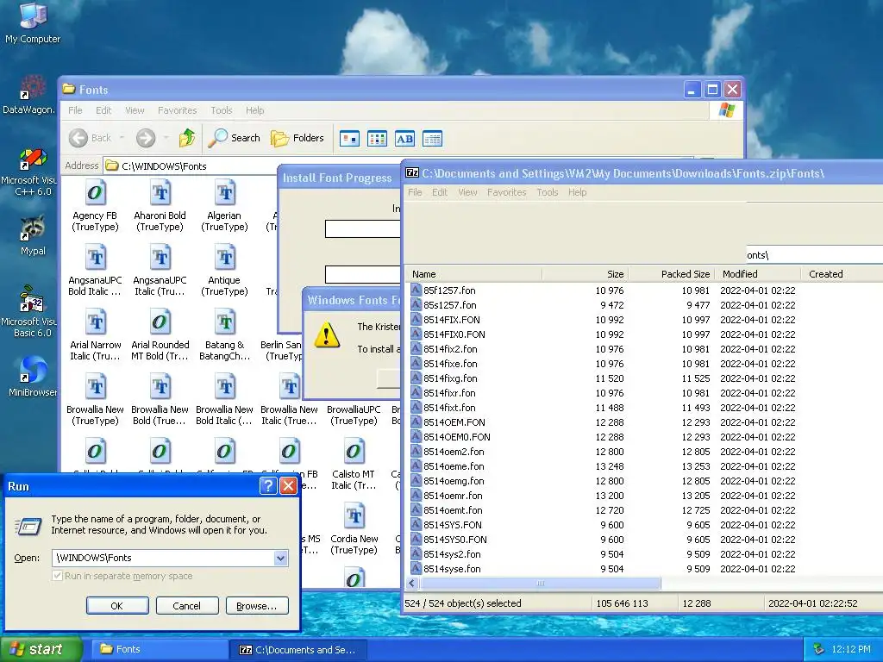Click the Windows Start button

(41, 650)
